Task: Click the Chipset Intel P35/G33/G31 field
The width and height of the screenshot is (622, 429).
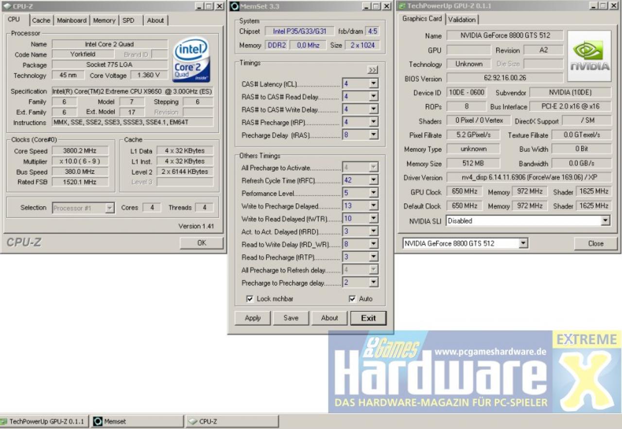Action: click(300, 31)
